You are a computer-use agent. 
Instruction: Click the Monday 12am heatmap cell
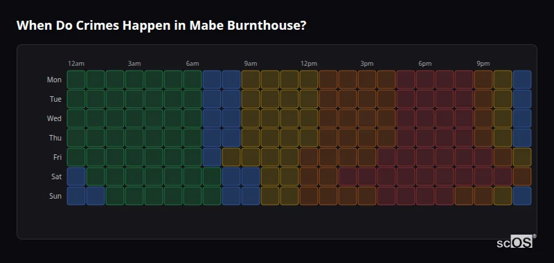(x=76, y=80)
